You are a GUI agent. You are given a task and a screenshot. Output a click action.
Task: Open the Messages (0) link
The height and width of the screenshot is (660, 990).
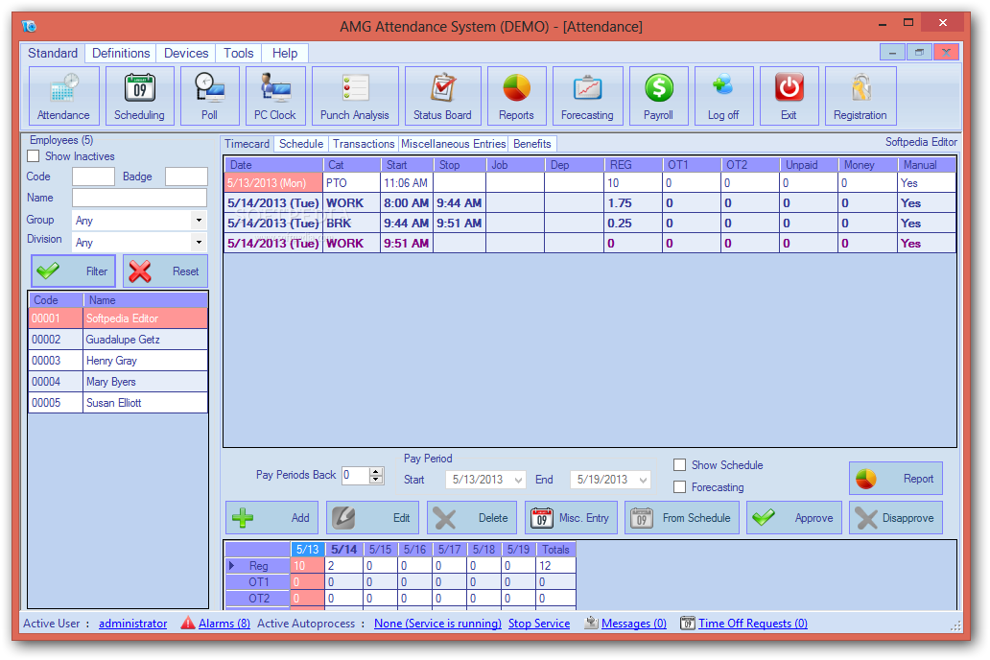(634, 624)
